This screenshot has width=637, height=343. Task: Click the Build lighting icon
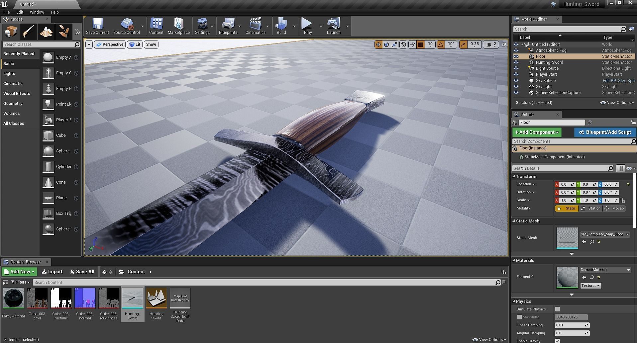tap(281, 26)
